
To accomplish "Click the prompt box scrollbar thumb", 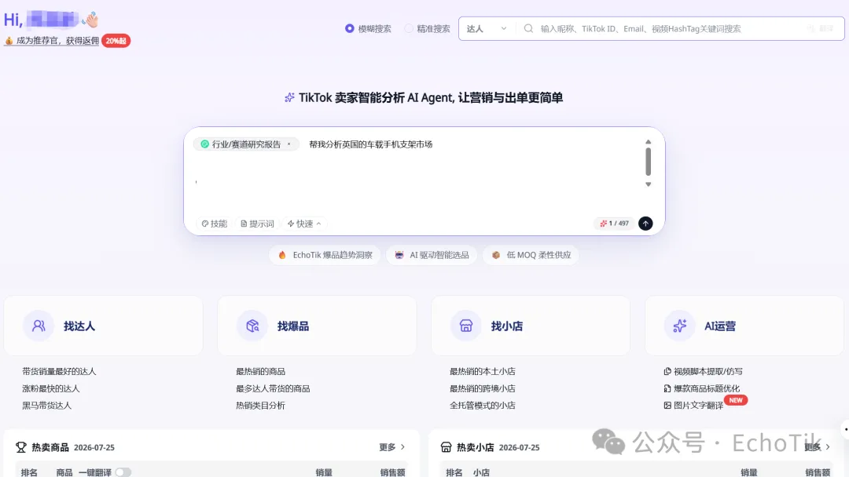I will coord(648,162).
